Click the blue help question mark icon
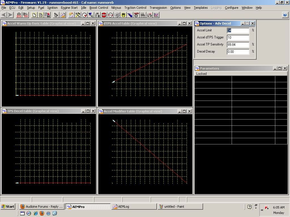 coord(285,15)
